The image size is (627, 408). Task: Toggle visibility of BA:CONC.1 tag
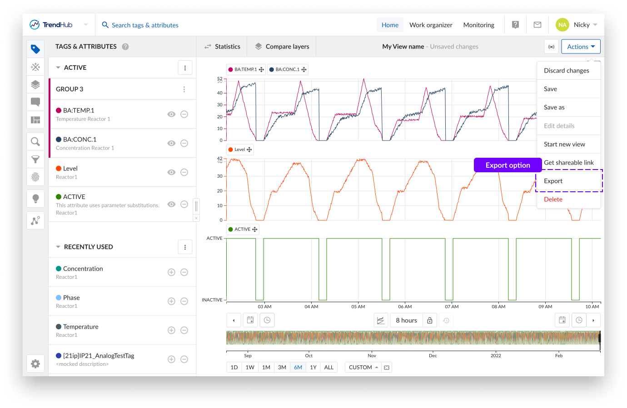(x=171, y=143)
